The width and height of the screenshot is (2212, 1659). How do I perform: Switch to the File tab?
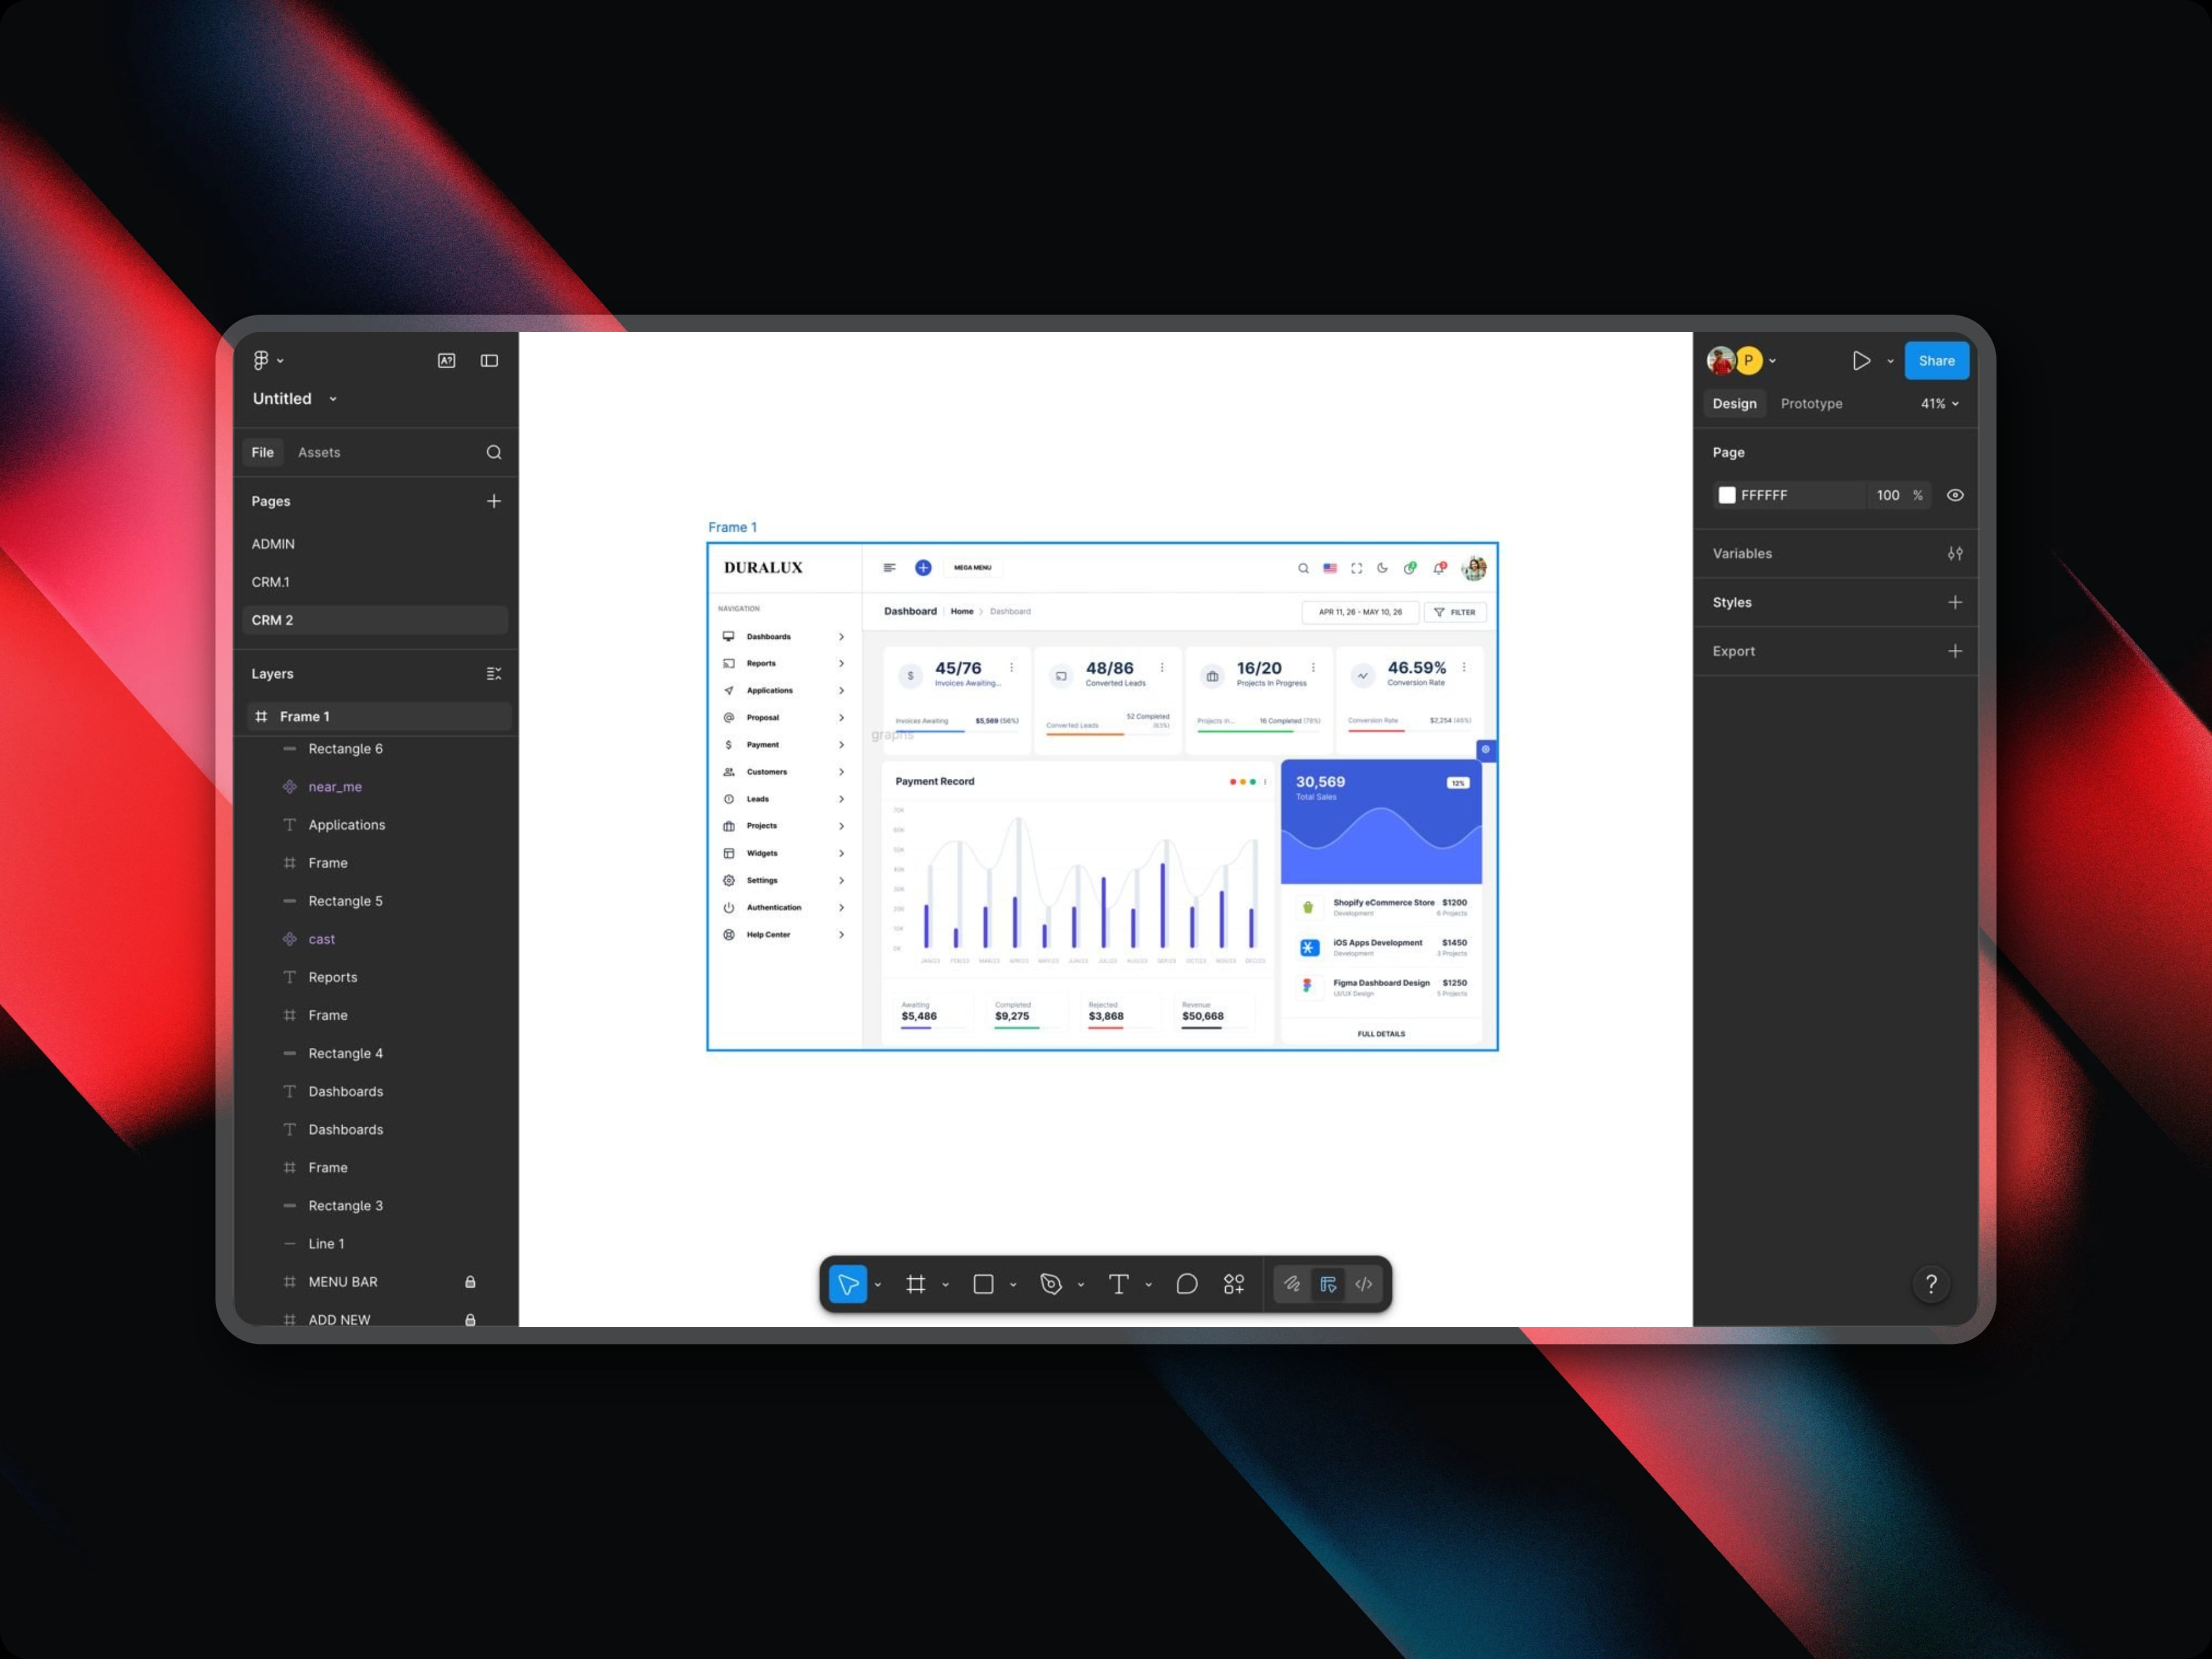point(263,452)
